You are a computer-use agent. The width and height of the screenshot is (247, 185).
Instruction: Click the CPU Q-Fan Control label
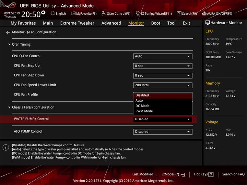coord(26,56)
